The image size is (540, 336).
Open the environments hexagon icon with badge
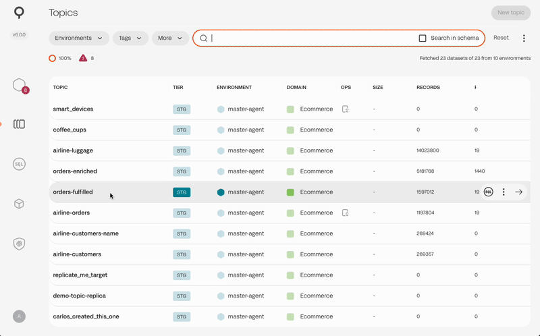click(19, 85)
